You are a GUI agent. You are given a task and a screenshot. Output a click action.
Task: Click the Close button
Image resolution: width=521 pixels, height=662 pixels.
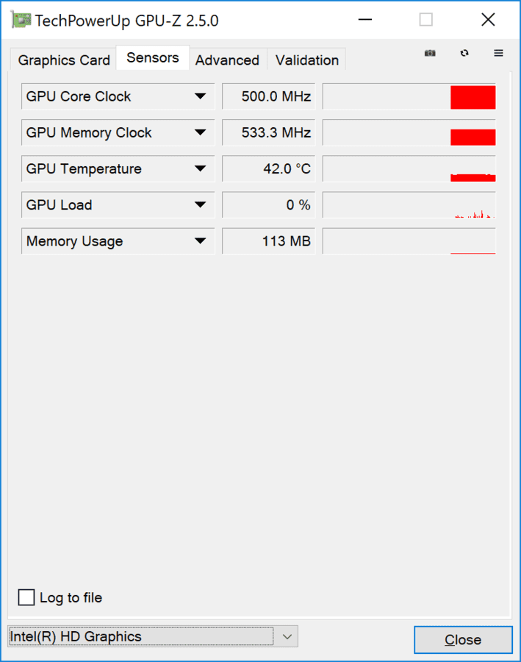click(x=463, y=640)
